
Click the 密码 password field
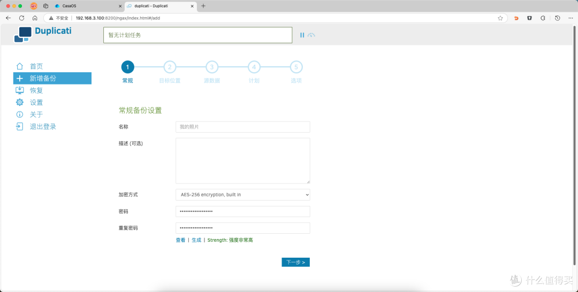click(242, 211)
